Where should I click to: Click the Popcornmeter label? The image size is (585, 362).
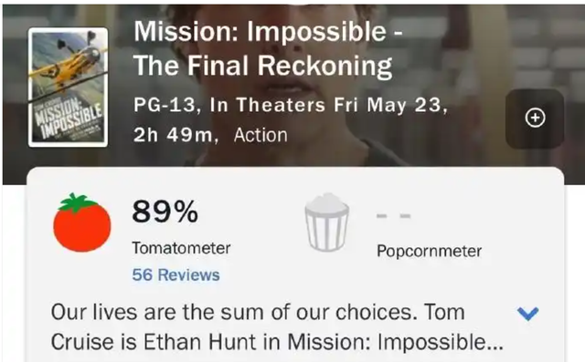coord(429,251)
